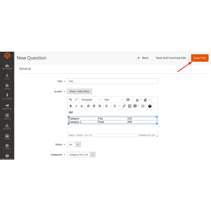The height and width of the screenshot is (211, 211).
Task: Open the Marketing sidebar menu
Action: 7,107
